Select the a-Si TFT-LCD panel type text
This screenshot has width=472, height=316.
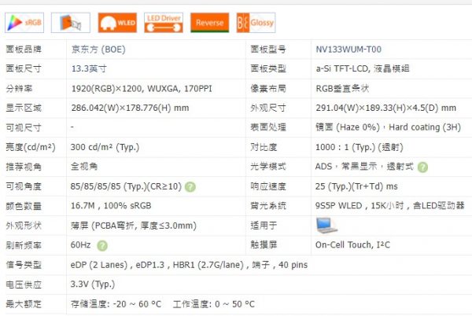(x=363, y=68)
